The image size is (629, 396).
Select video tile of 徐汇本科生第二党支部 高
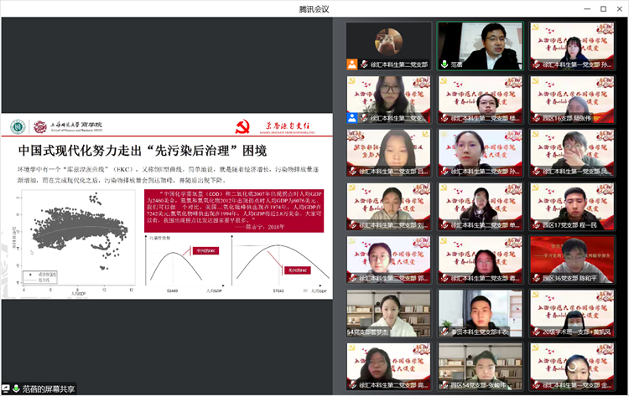(388, 367)
